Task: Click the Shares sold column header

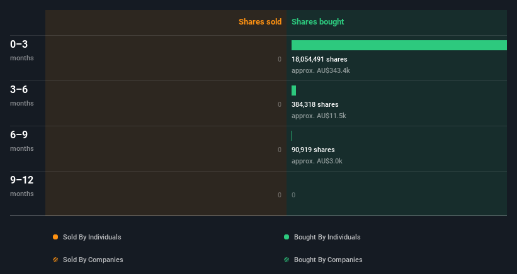Action: (260, 22)
